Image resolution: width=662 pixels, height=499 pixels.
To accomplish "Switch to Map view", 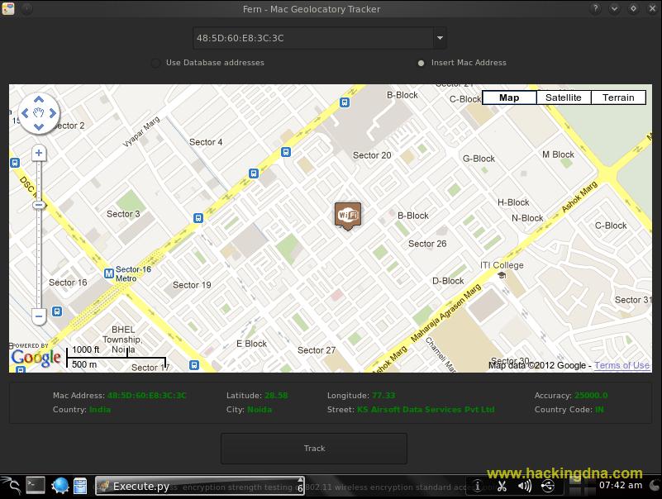I will click(x=509, y=97).
